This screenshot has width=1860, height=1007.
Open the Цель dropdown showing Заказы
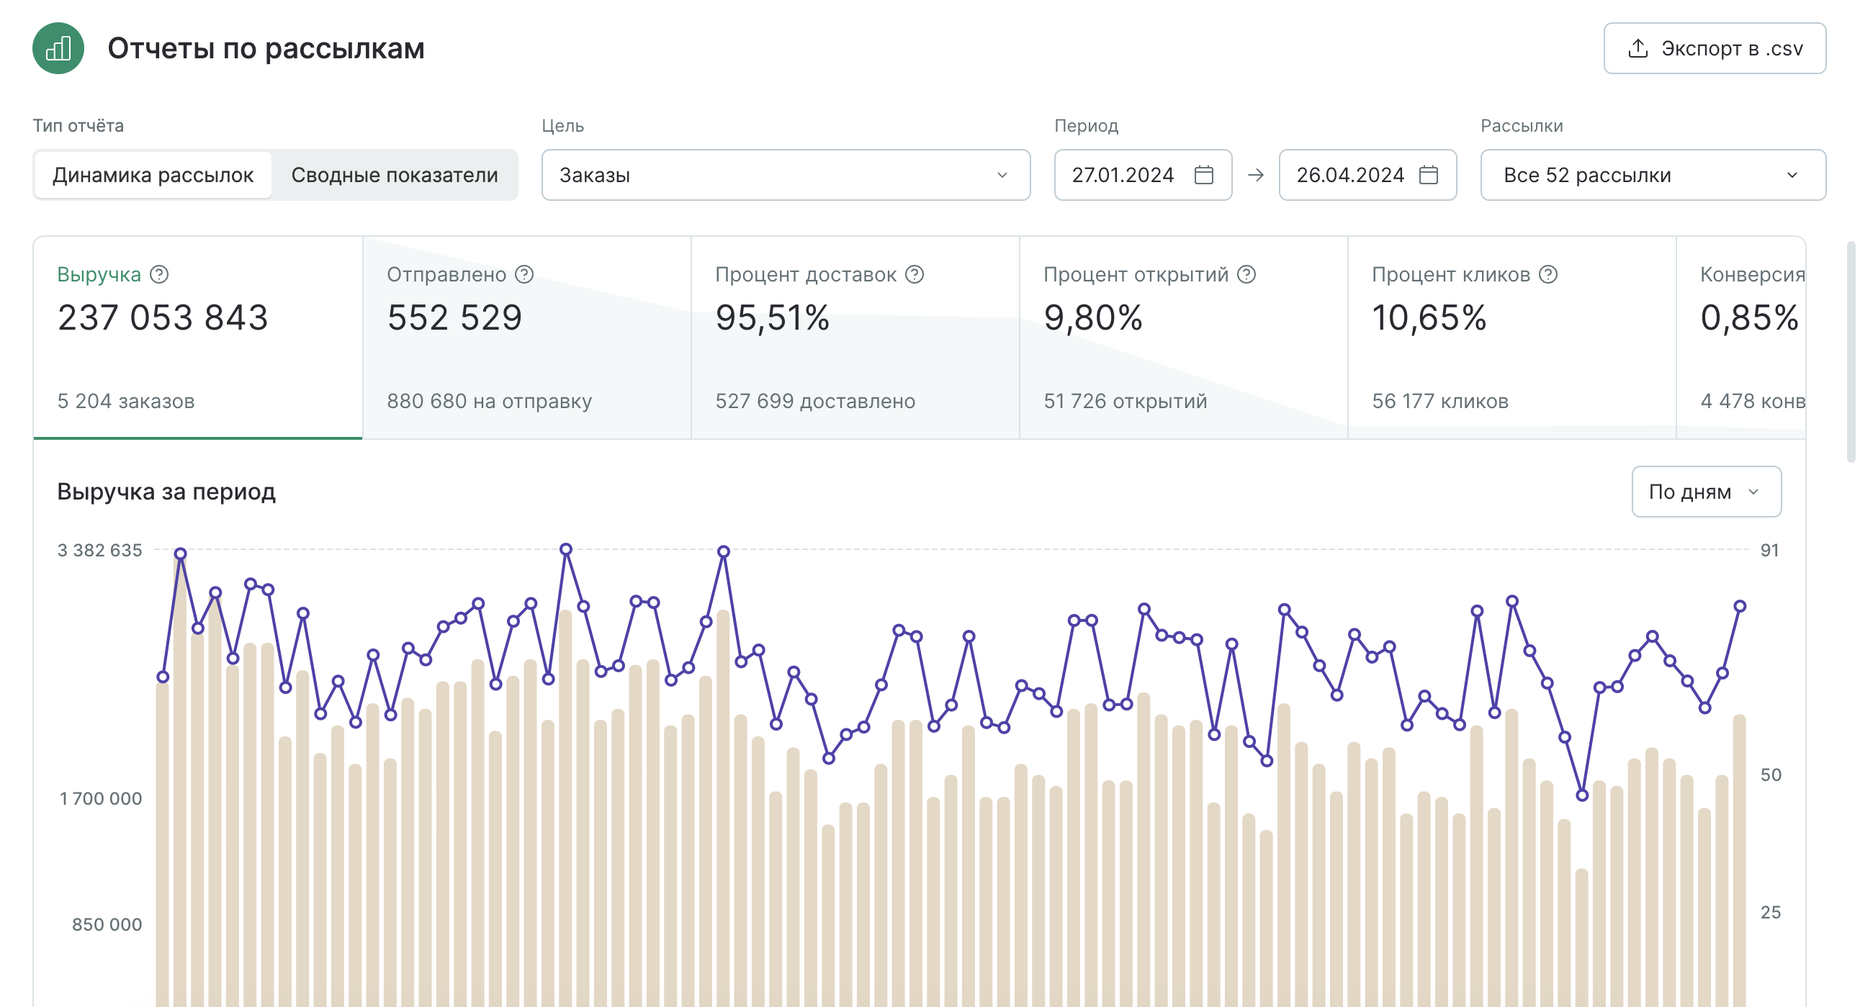(786, 175)
